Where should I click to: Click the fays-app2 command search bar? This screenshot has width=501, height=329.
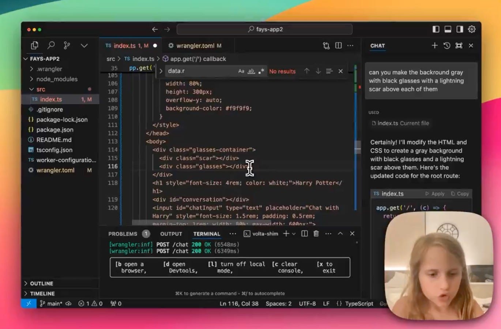click(264, 29)
